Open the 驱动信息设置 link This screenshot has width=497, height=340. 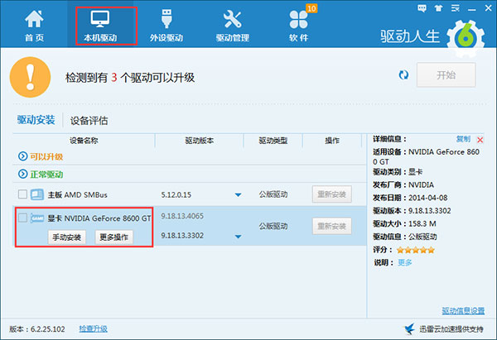tap(463, 311)
